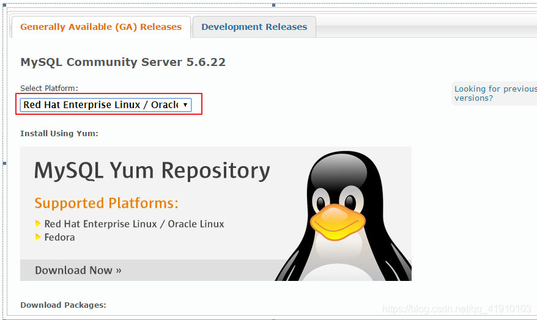Click the MySQL Yum Repository banner title

(152, 170)
